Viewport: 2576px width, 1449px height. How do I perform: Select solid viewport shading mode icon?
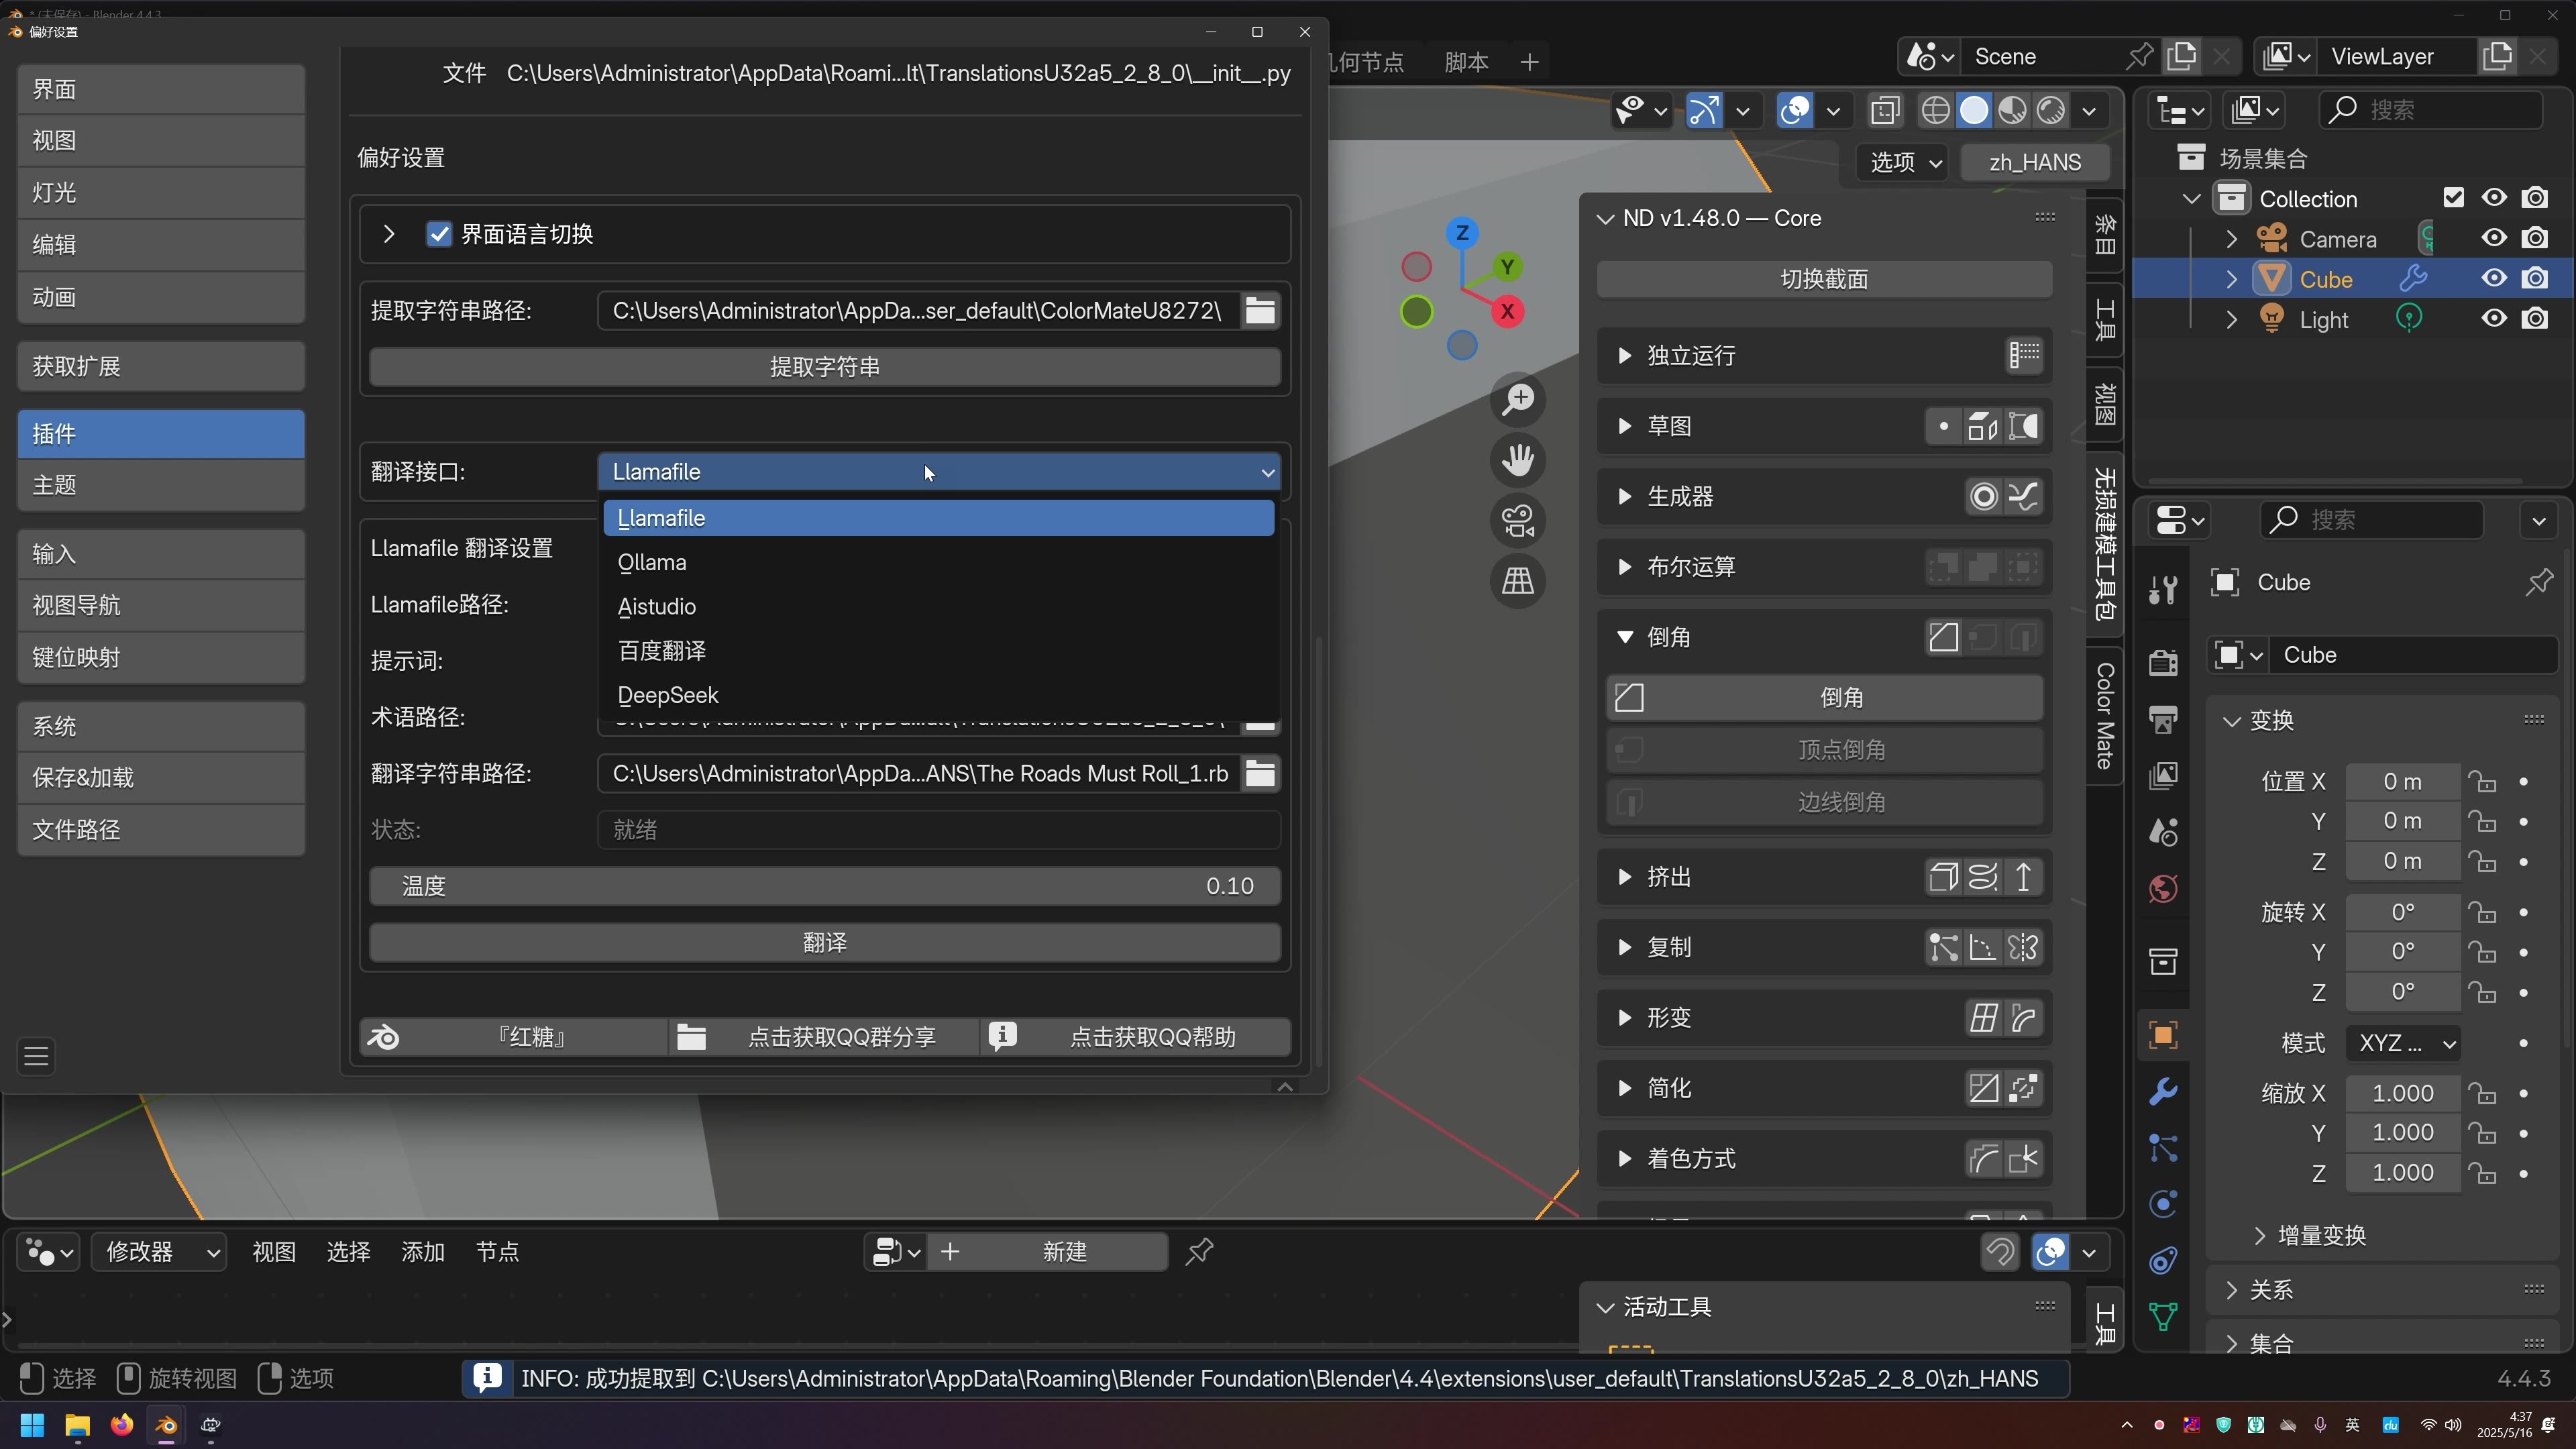pos(1974,110)
